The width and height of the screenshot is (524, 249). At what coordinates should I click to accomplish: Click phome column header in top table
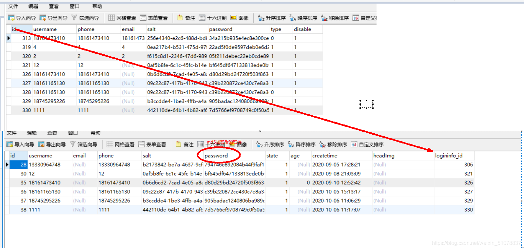pos(98,29)
